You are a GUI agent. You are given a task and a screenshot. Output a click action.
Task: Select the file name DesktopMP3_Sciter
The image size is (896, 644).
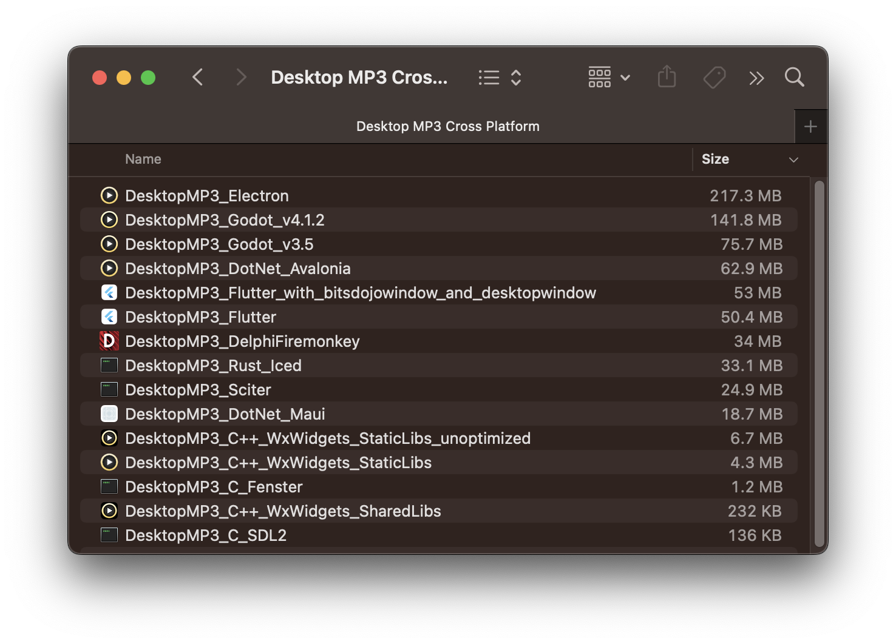coord(198,390)
